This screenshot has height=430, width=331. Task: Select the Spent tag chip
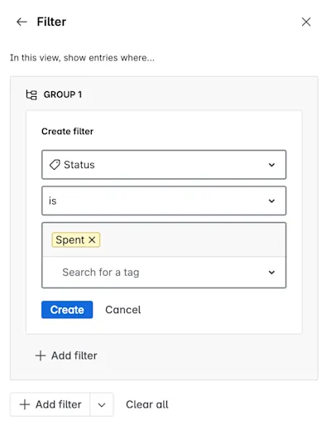(x=76, y=239)
